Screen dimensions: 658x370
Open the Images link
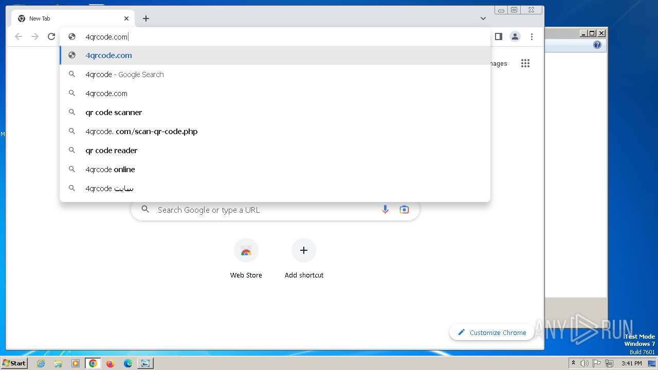pos(498,64)
